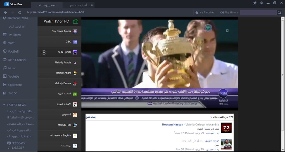Click inside the search input field
Viewport: 285px width, 152px height.
pyautogui.click(x=258, y=12)
